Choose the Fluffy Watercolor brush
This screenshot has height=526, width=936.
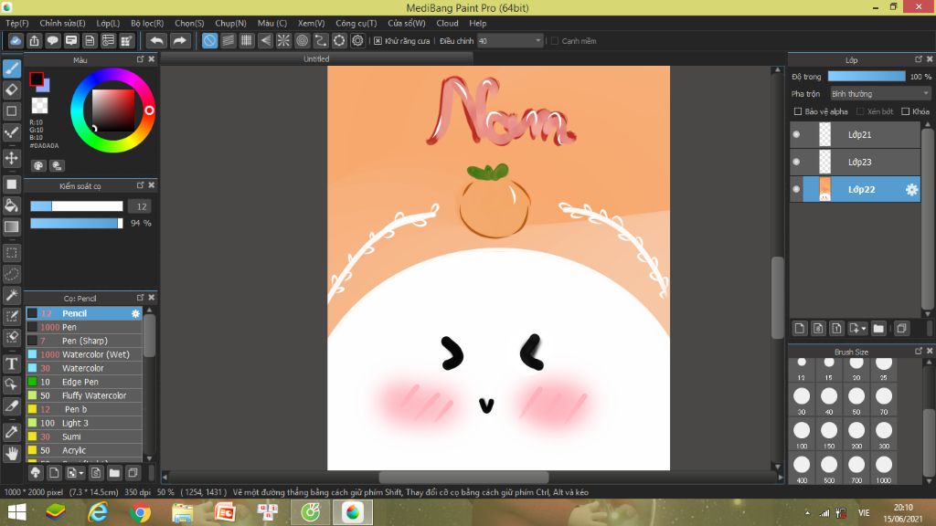tap(84, 395)
